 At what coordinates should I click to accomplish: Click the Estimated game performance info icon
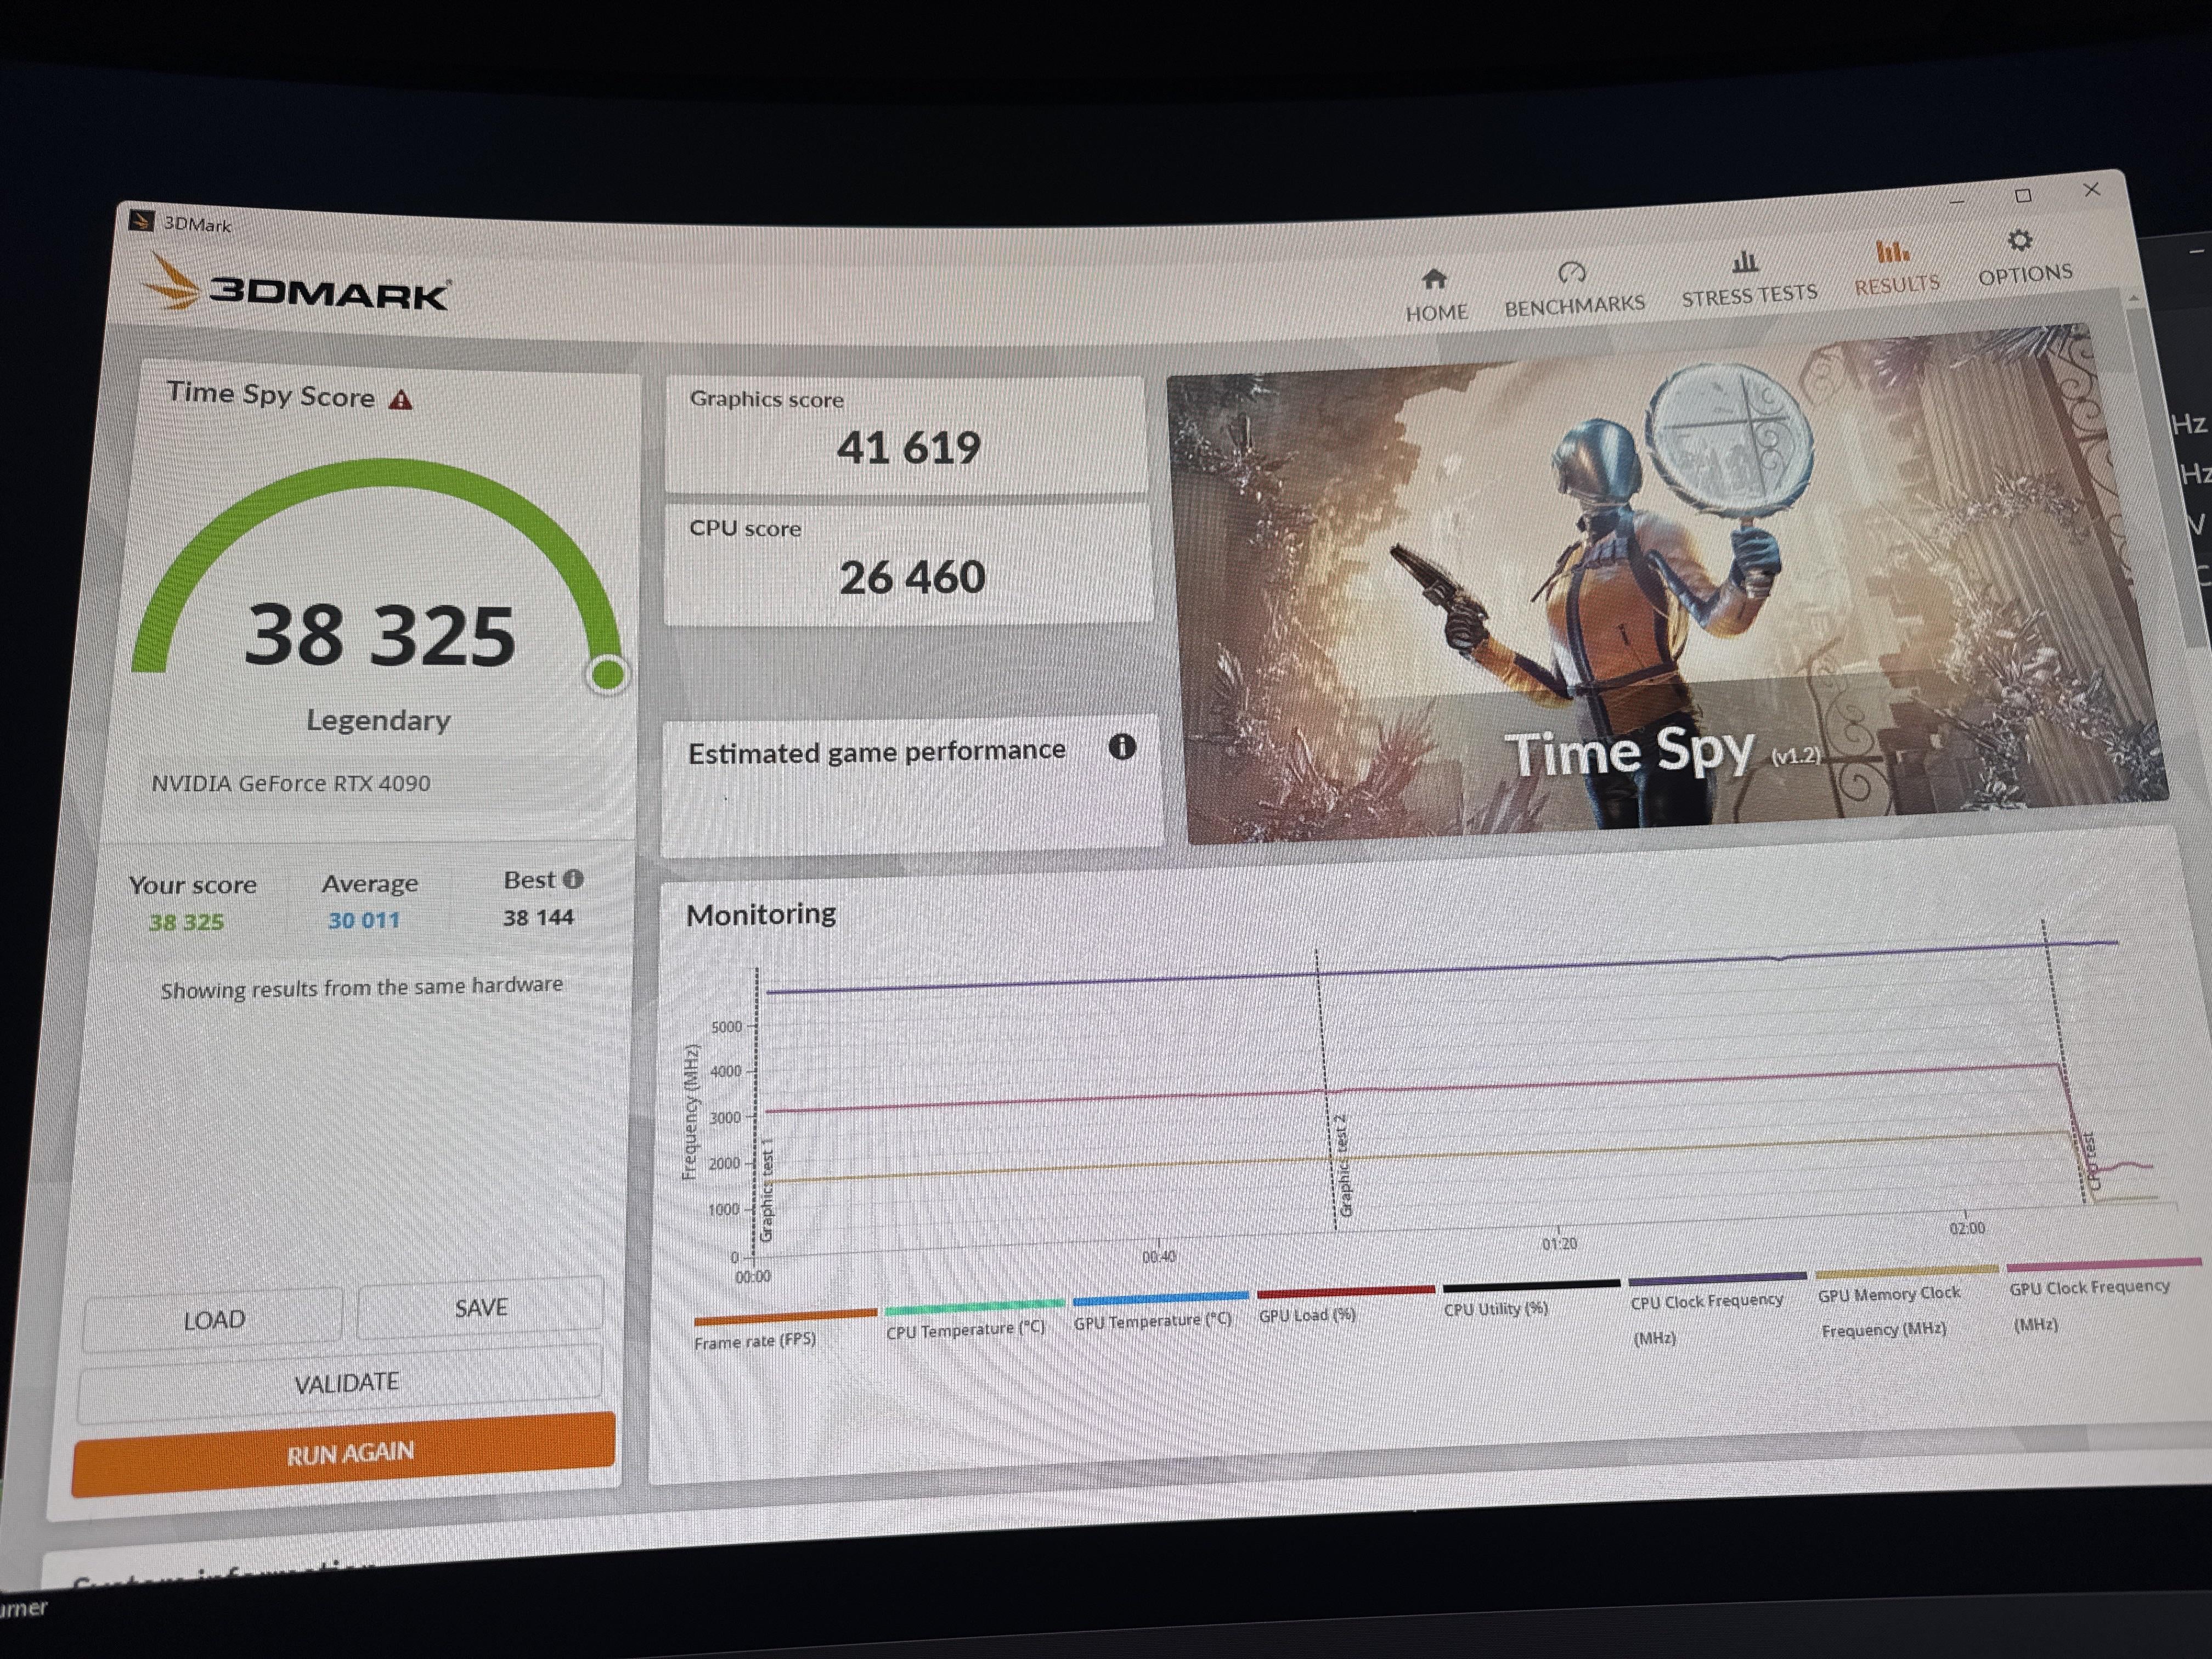(1122, 746)
